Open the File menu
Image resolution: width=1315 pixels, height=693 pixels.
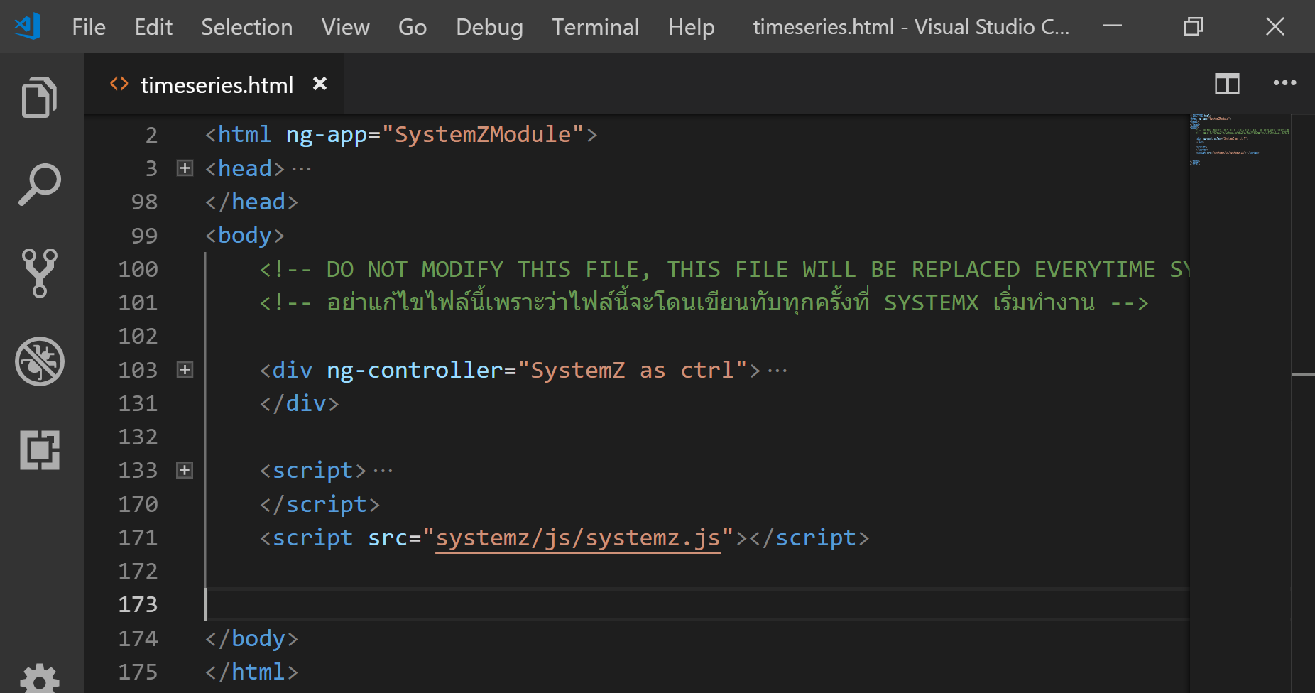point(89,27)
